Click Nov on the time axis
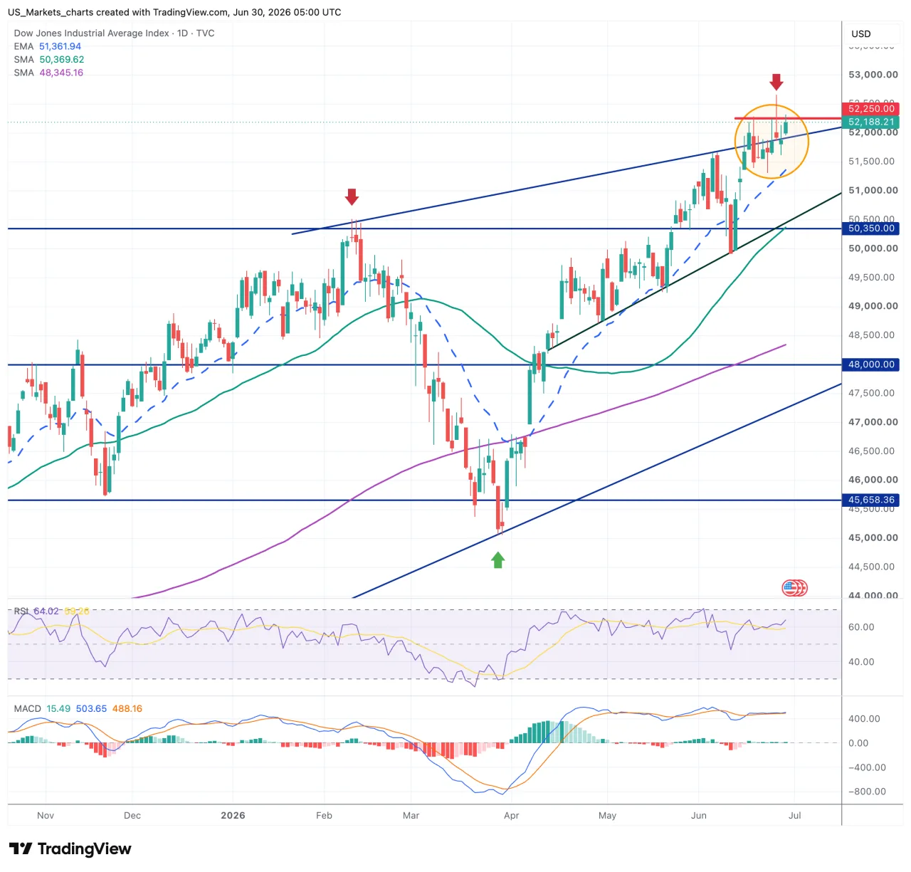Image resolution: width=911 pixels, height=872 pixels. click(x=46, y=816)
